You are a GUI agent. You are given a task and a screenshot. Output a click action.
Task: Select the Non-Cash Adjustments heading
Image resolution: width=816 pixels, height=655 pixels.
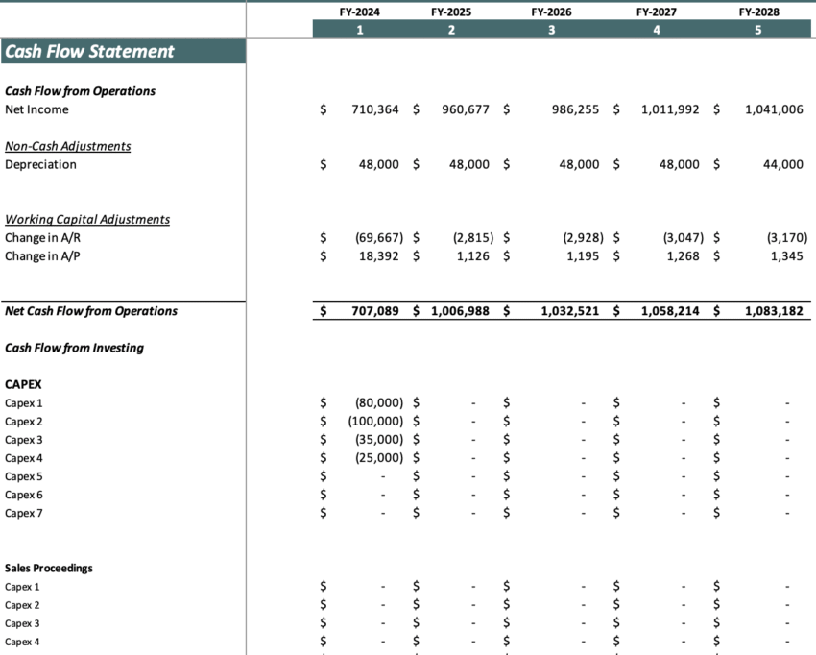[x=67, y=146]
